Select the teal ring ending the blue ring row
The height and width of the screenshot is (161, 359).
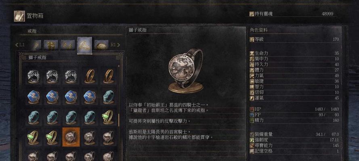pos(108,97)
